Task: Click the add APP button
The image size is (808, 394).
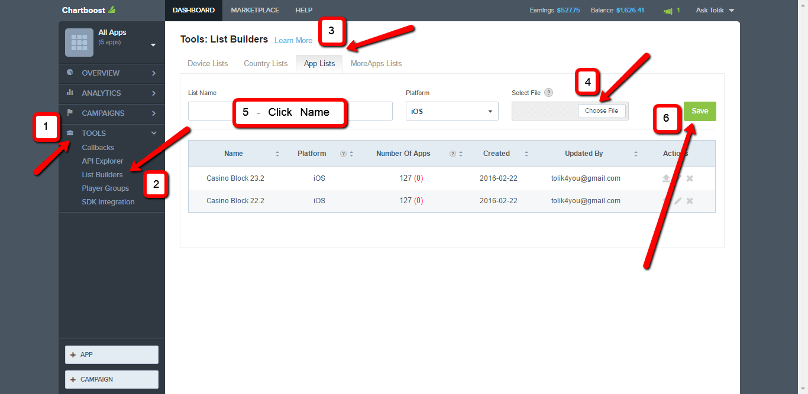Action: [x=112, y=354]
